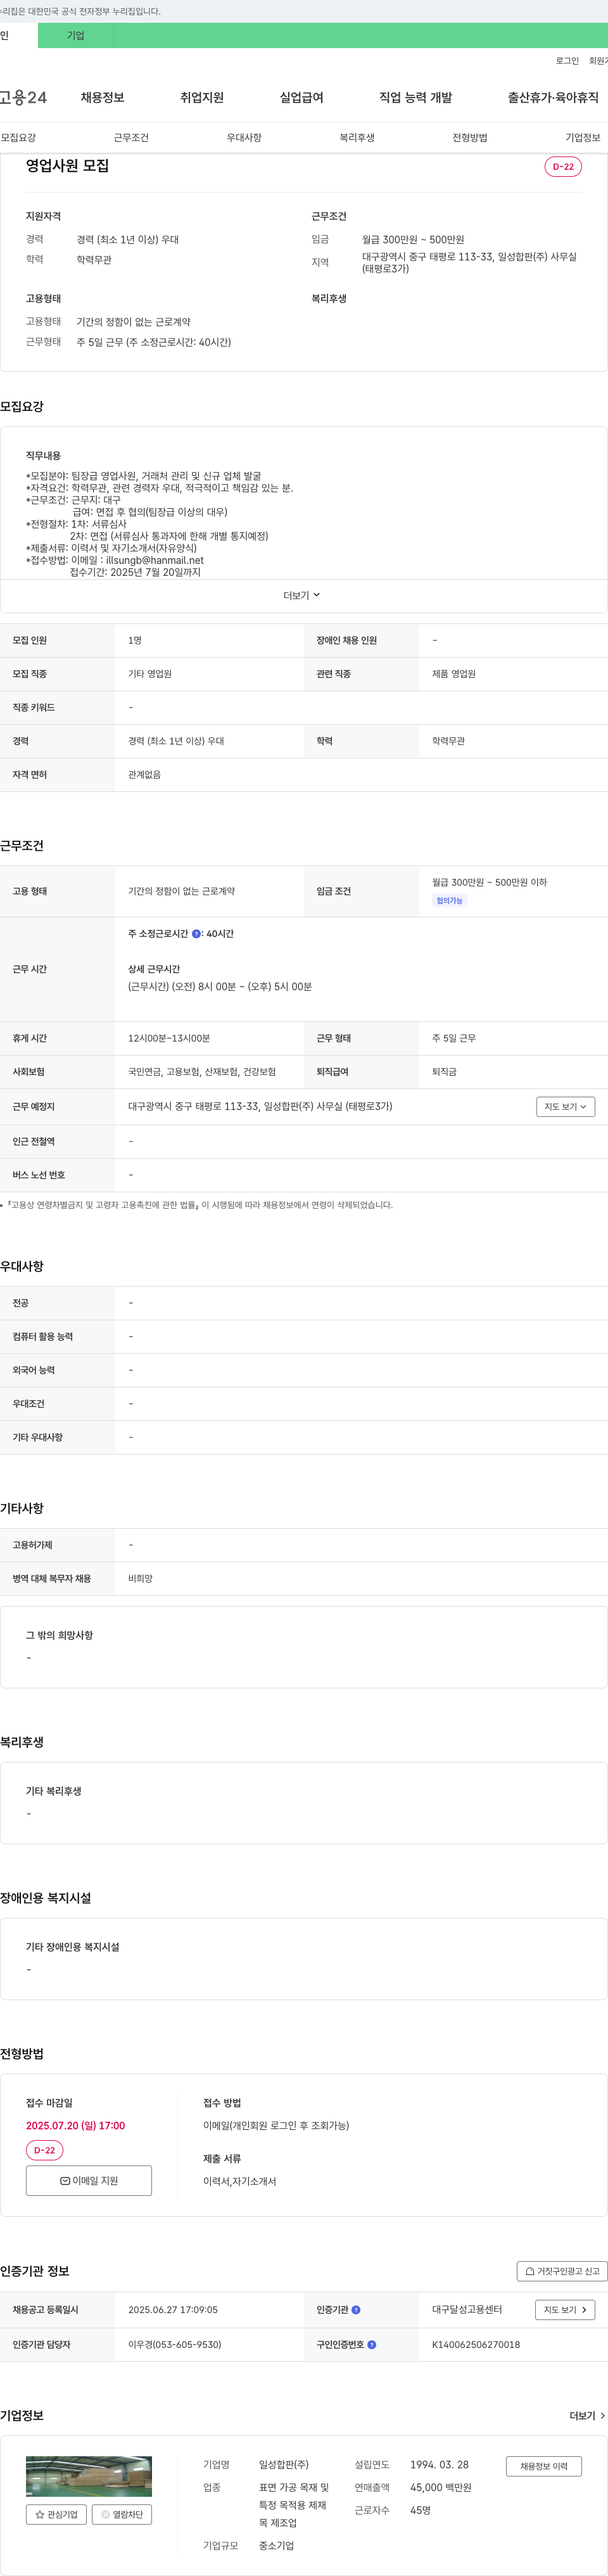
Task: Click the 협의가능 wage tag
Action: click(x=449, y=901)
